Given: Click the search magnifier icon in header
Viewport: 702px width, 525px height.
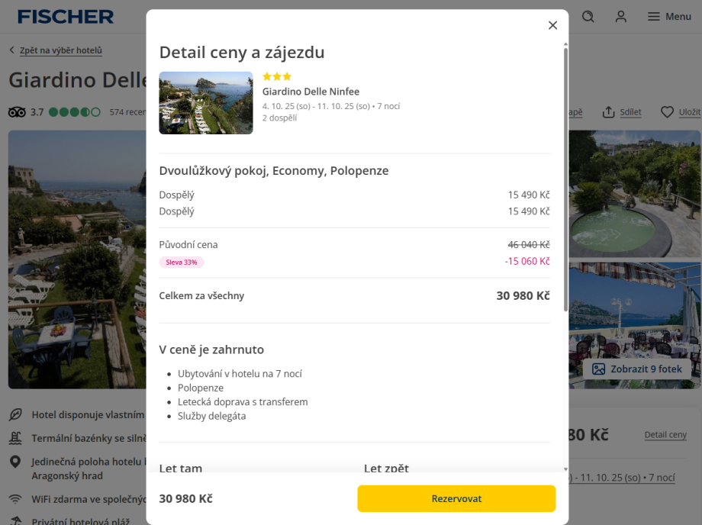Looking at the screenshot, I should tap(588, 16).
